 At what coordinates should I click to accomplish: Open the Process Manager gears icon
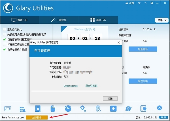[x=83, y=109]
